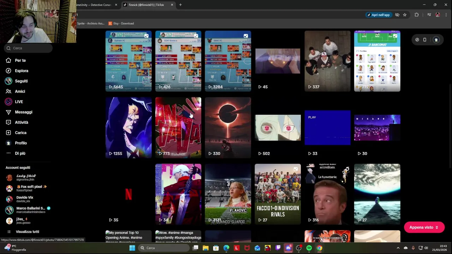The image size is (452, 254).
Task: Open the LIVE section
Action: pos(14,102)
